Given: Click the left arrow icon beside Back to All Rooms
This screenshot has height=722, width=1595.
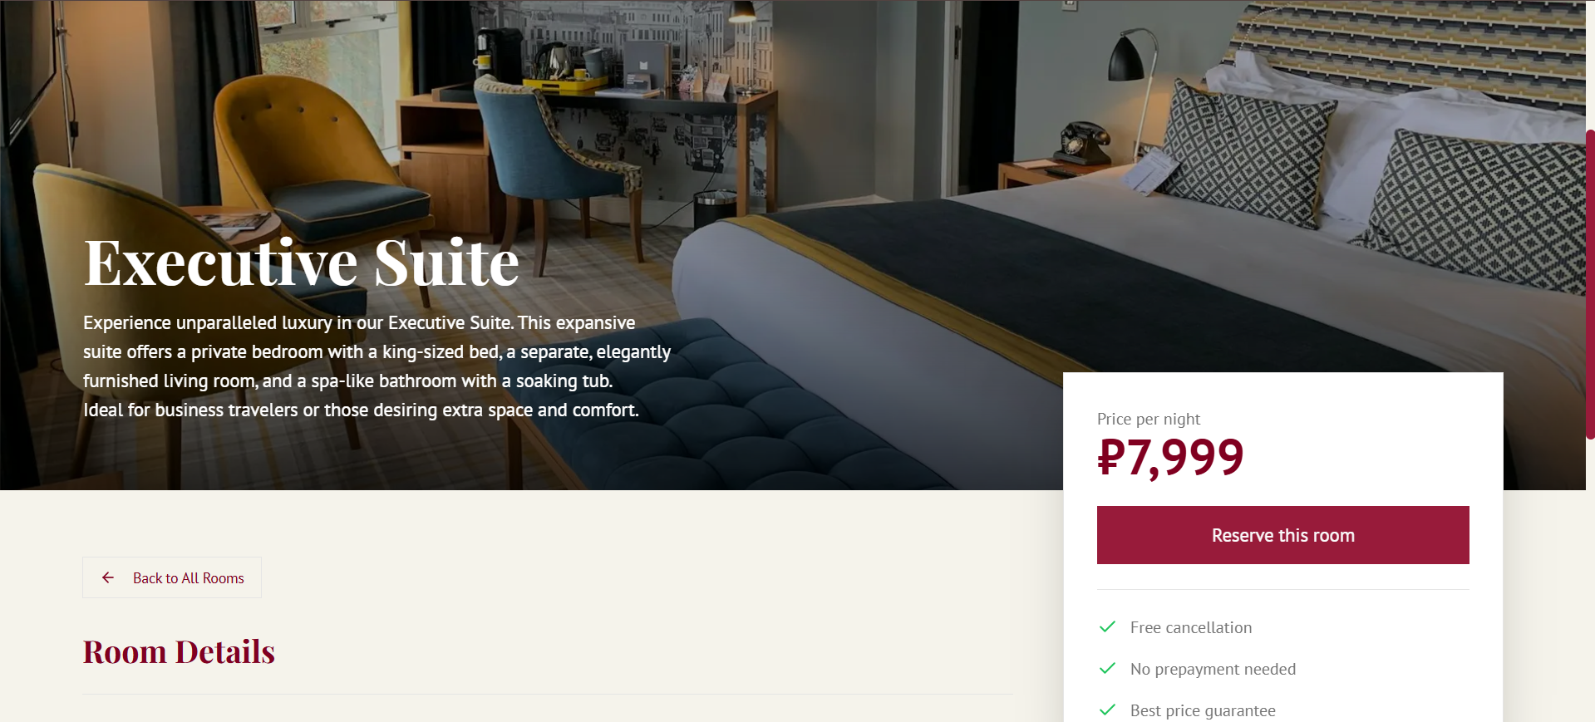Looking at the screenshot, I should [108, 577].
